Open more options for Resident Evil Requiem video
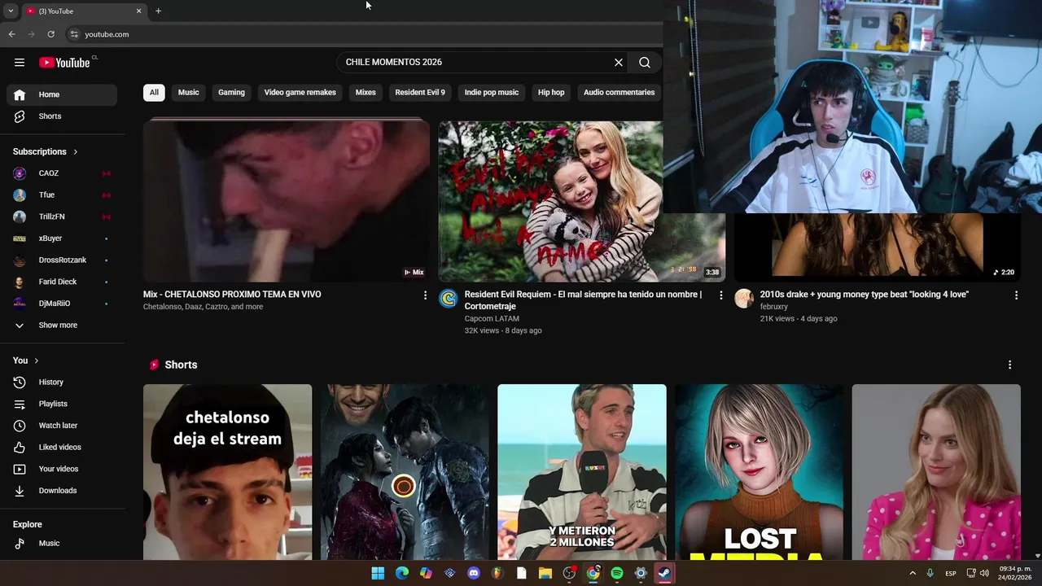Image resolution: width=1042 pixels, height=586 pixels. coord(720,295)
